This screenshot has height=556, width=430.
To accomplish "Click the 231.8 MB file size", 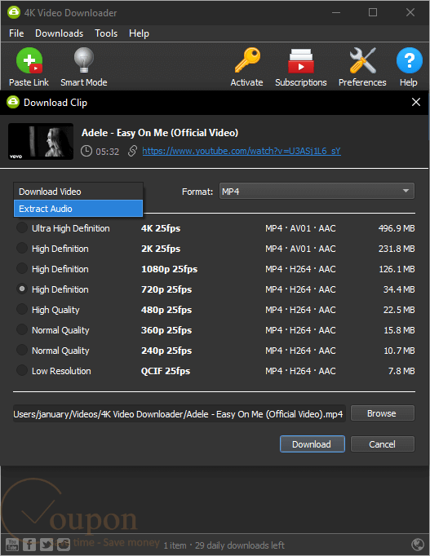I will point(397,249).
